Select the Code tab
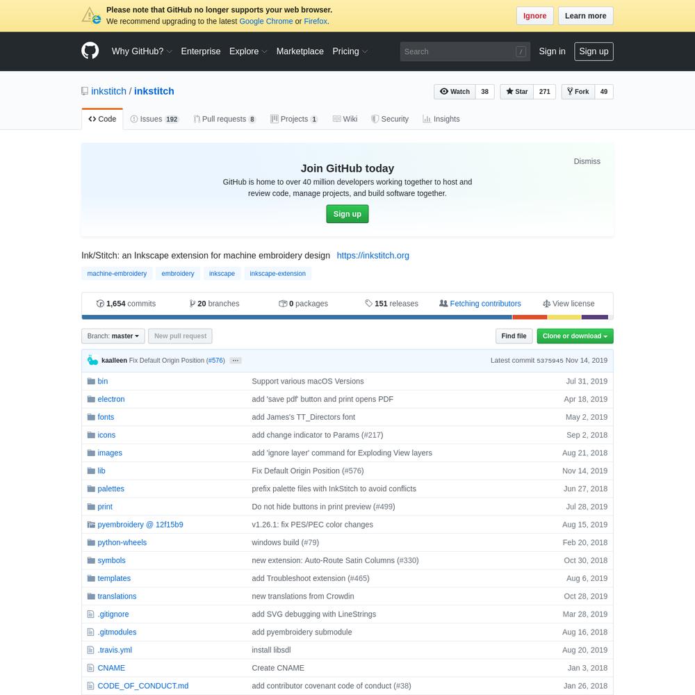695x695 pixels. [x=102, y=119]
